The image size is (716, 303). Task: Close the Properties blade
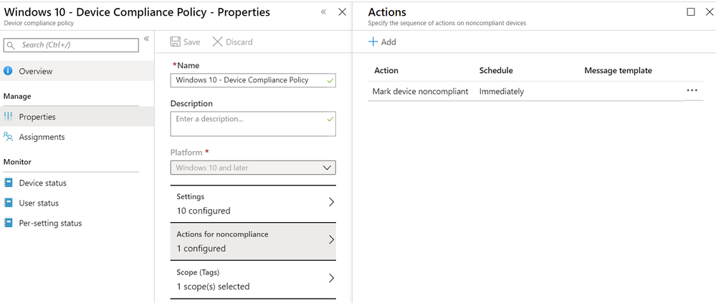tap(342, 12)
